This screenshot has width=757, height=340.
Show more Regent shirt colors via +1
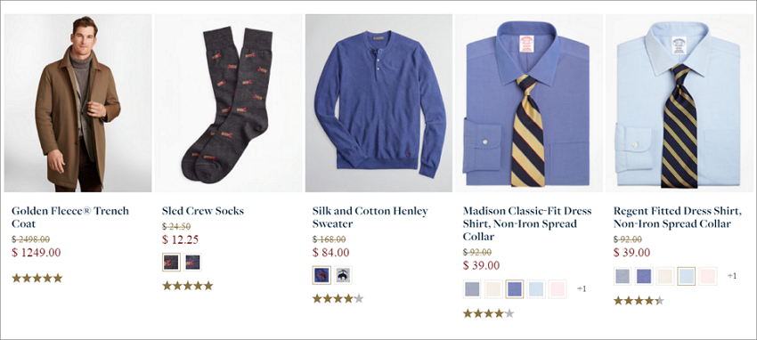(732, 276)
